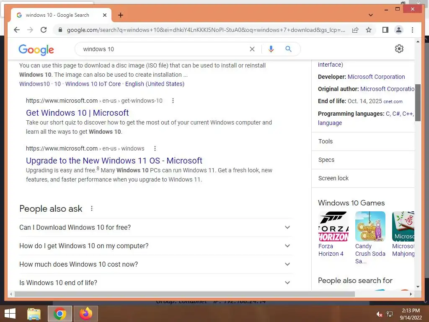
Task: Click the Chrome taskbar icon
Action: tap(60, 314)
